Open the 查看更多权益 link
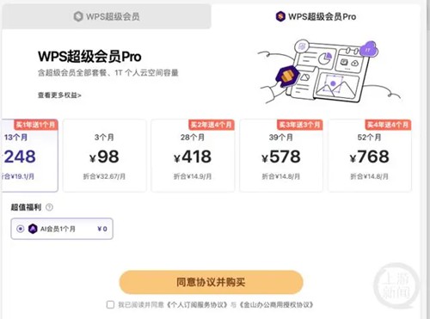 [x=59, y=95]
